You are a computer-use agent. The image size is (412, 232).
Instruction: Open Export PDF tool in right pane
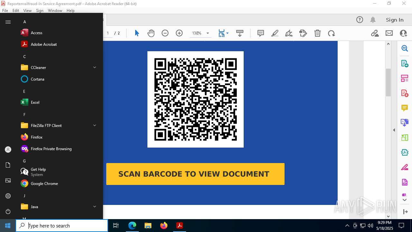[x=405, y=63]
